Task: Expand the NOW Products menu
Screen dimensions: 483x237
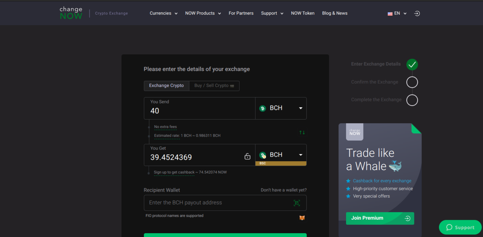Action: 203,13
